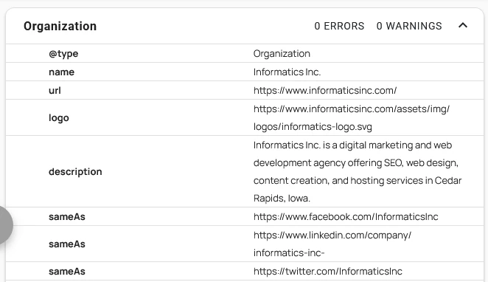Screen dimensions: 488x282
Task: Select the url property label
Action: point(55,90)
